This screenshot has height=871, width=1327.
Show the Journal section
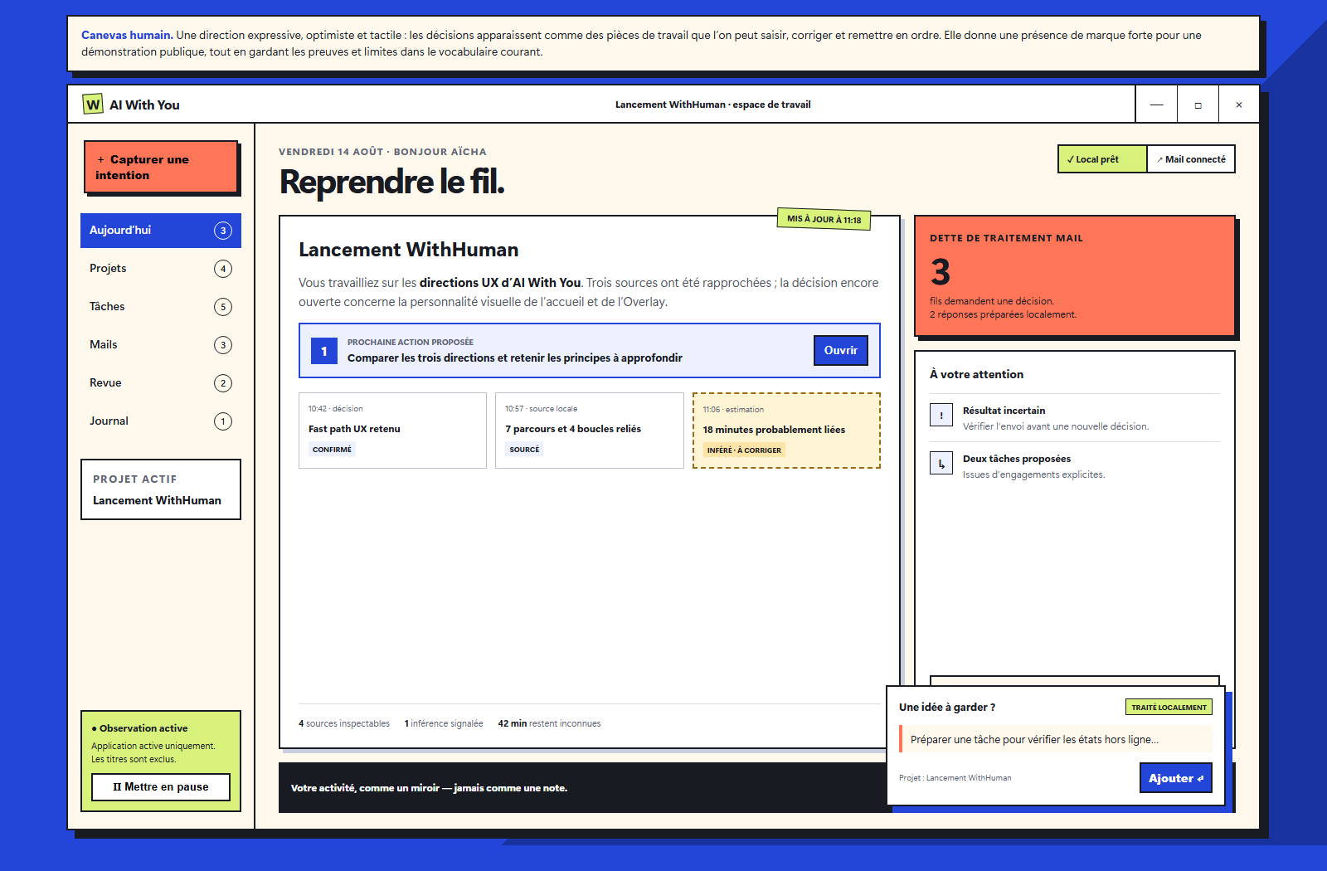(x=161, y=421)
